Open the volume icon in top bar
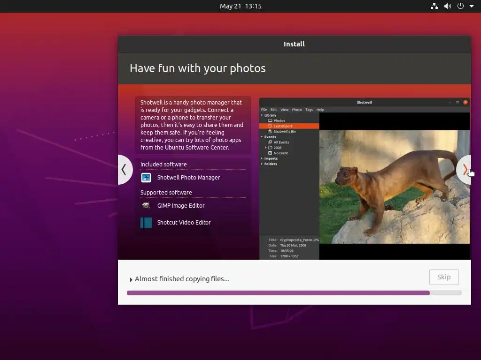 coord(448,6)
